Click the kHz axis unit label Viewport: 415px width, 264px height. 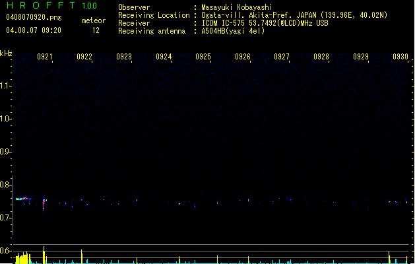[x=6, y=53]
